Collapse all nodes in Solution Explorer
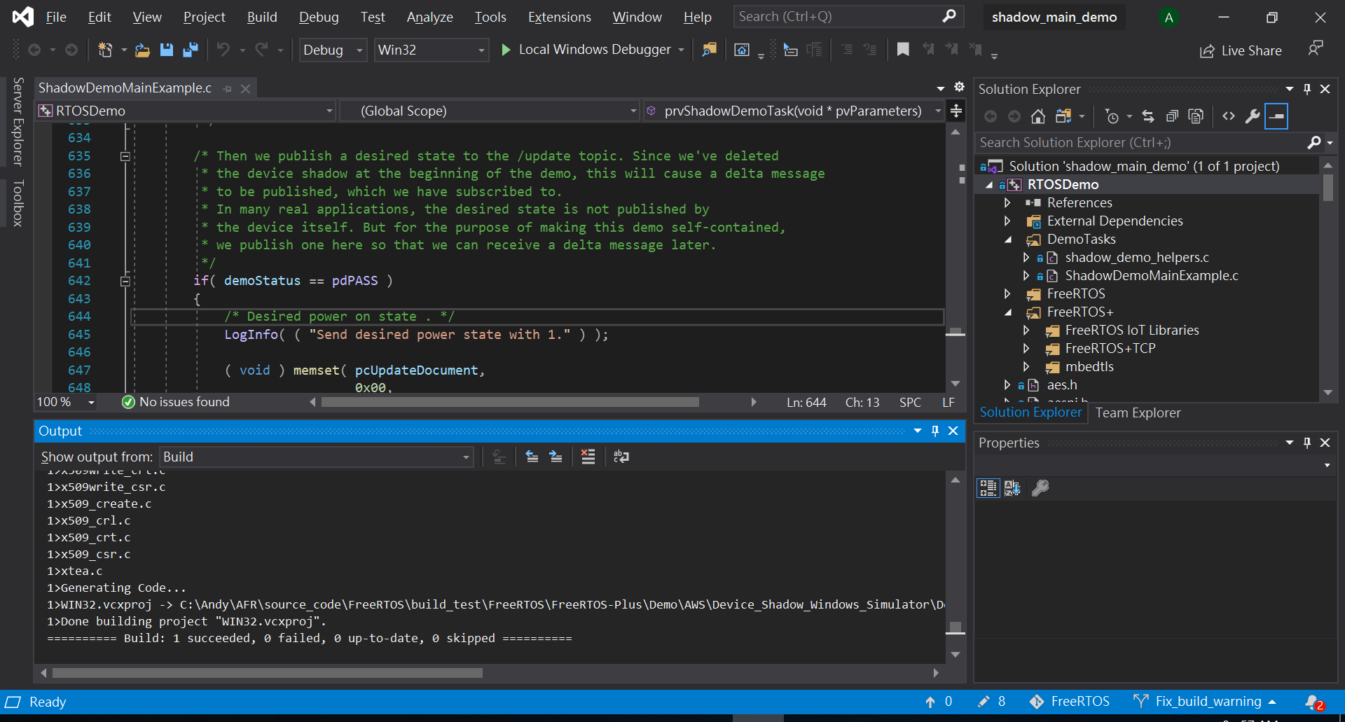Viewport: 1345px width, 722px height. (x=1173, y=116)
